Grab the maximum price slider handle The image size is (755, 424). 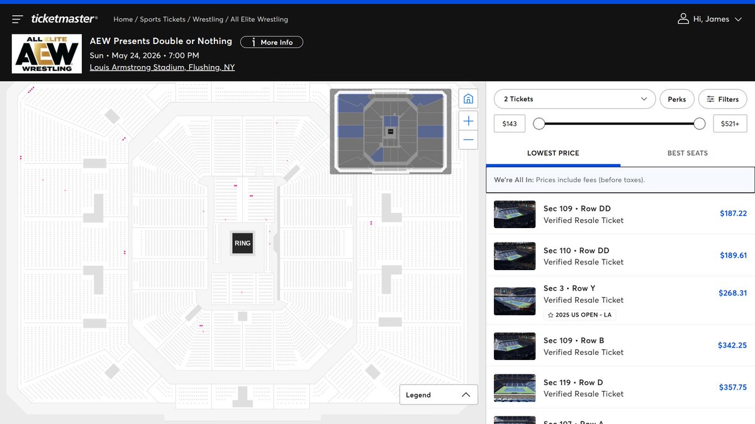click(700, 124)
